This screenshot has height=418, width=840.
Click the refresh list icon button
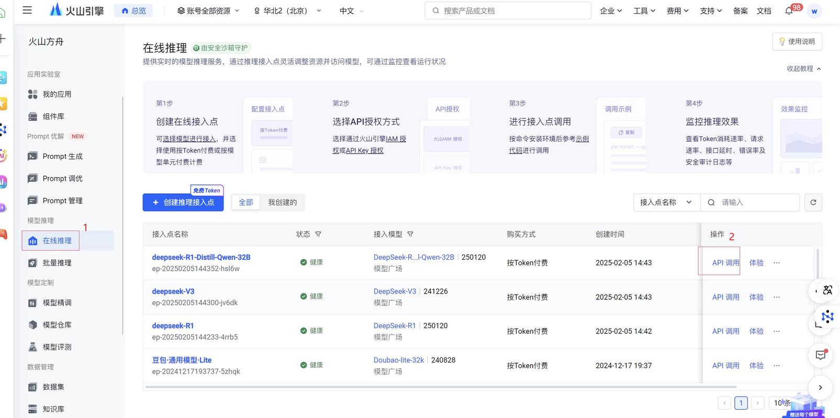click(x=813, y=202)
